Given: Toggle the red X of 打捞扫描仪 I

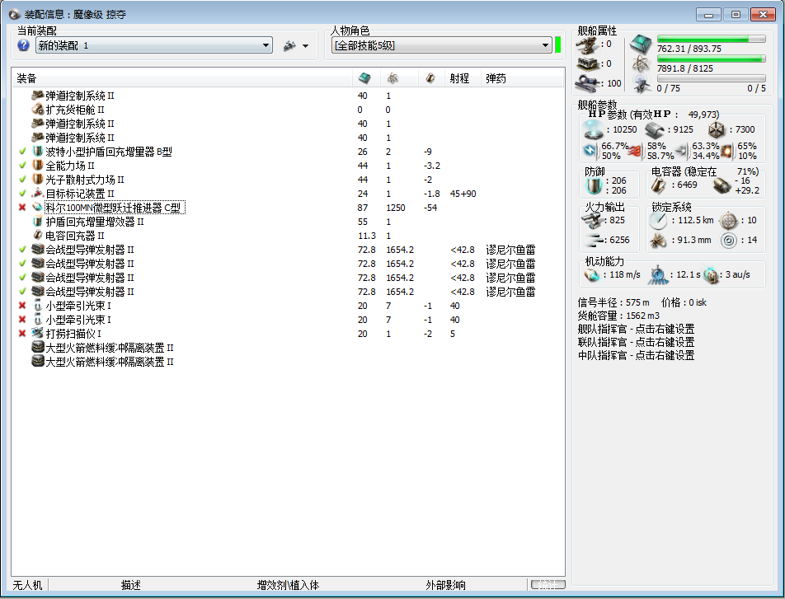Looking at the screenshot, I should pos(22,333).
